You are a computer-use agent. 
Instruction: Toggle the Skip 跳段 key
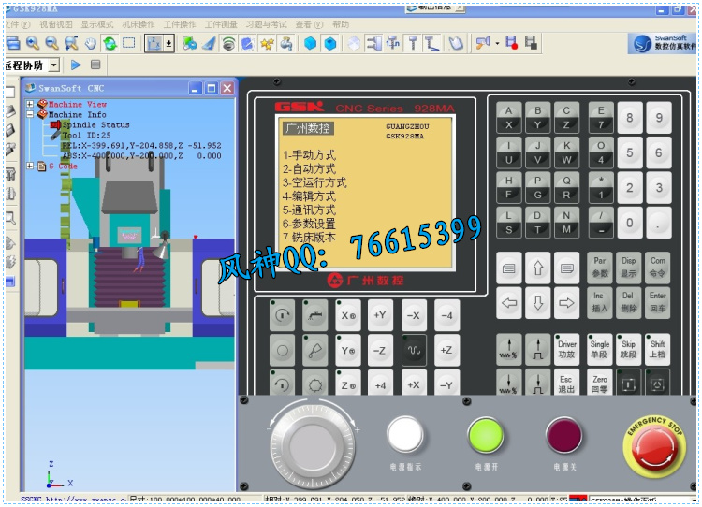pos(628,349)
